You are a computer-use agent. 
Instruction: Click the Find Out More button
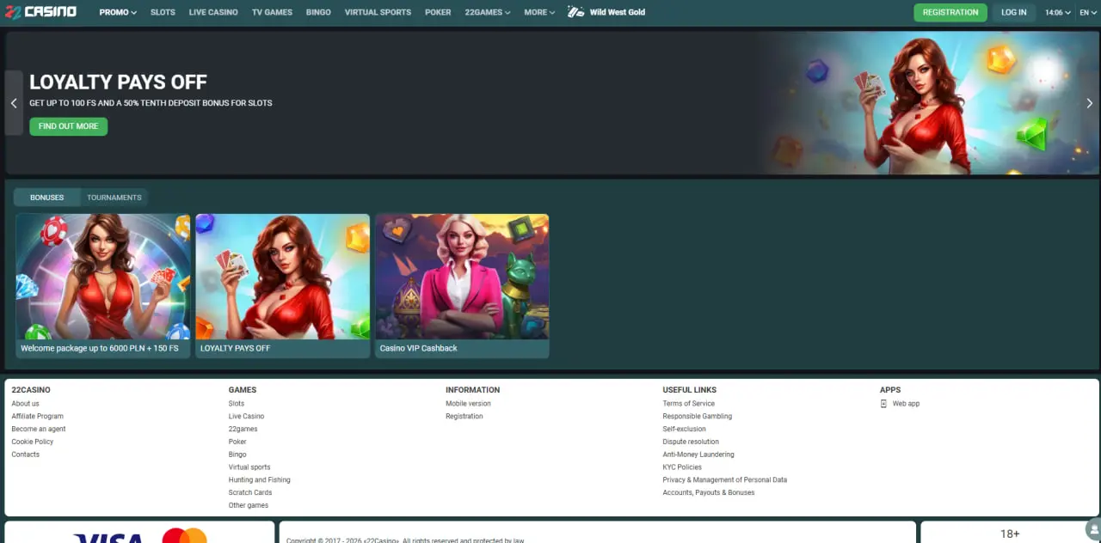point(68,126)
